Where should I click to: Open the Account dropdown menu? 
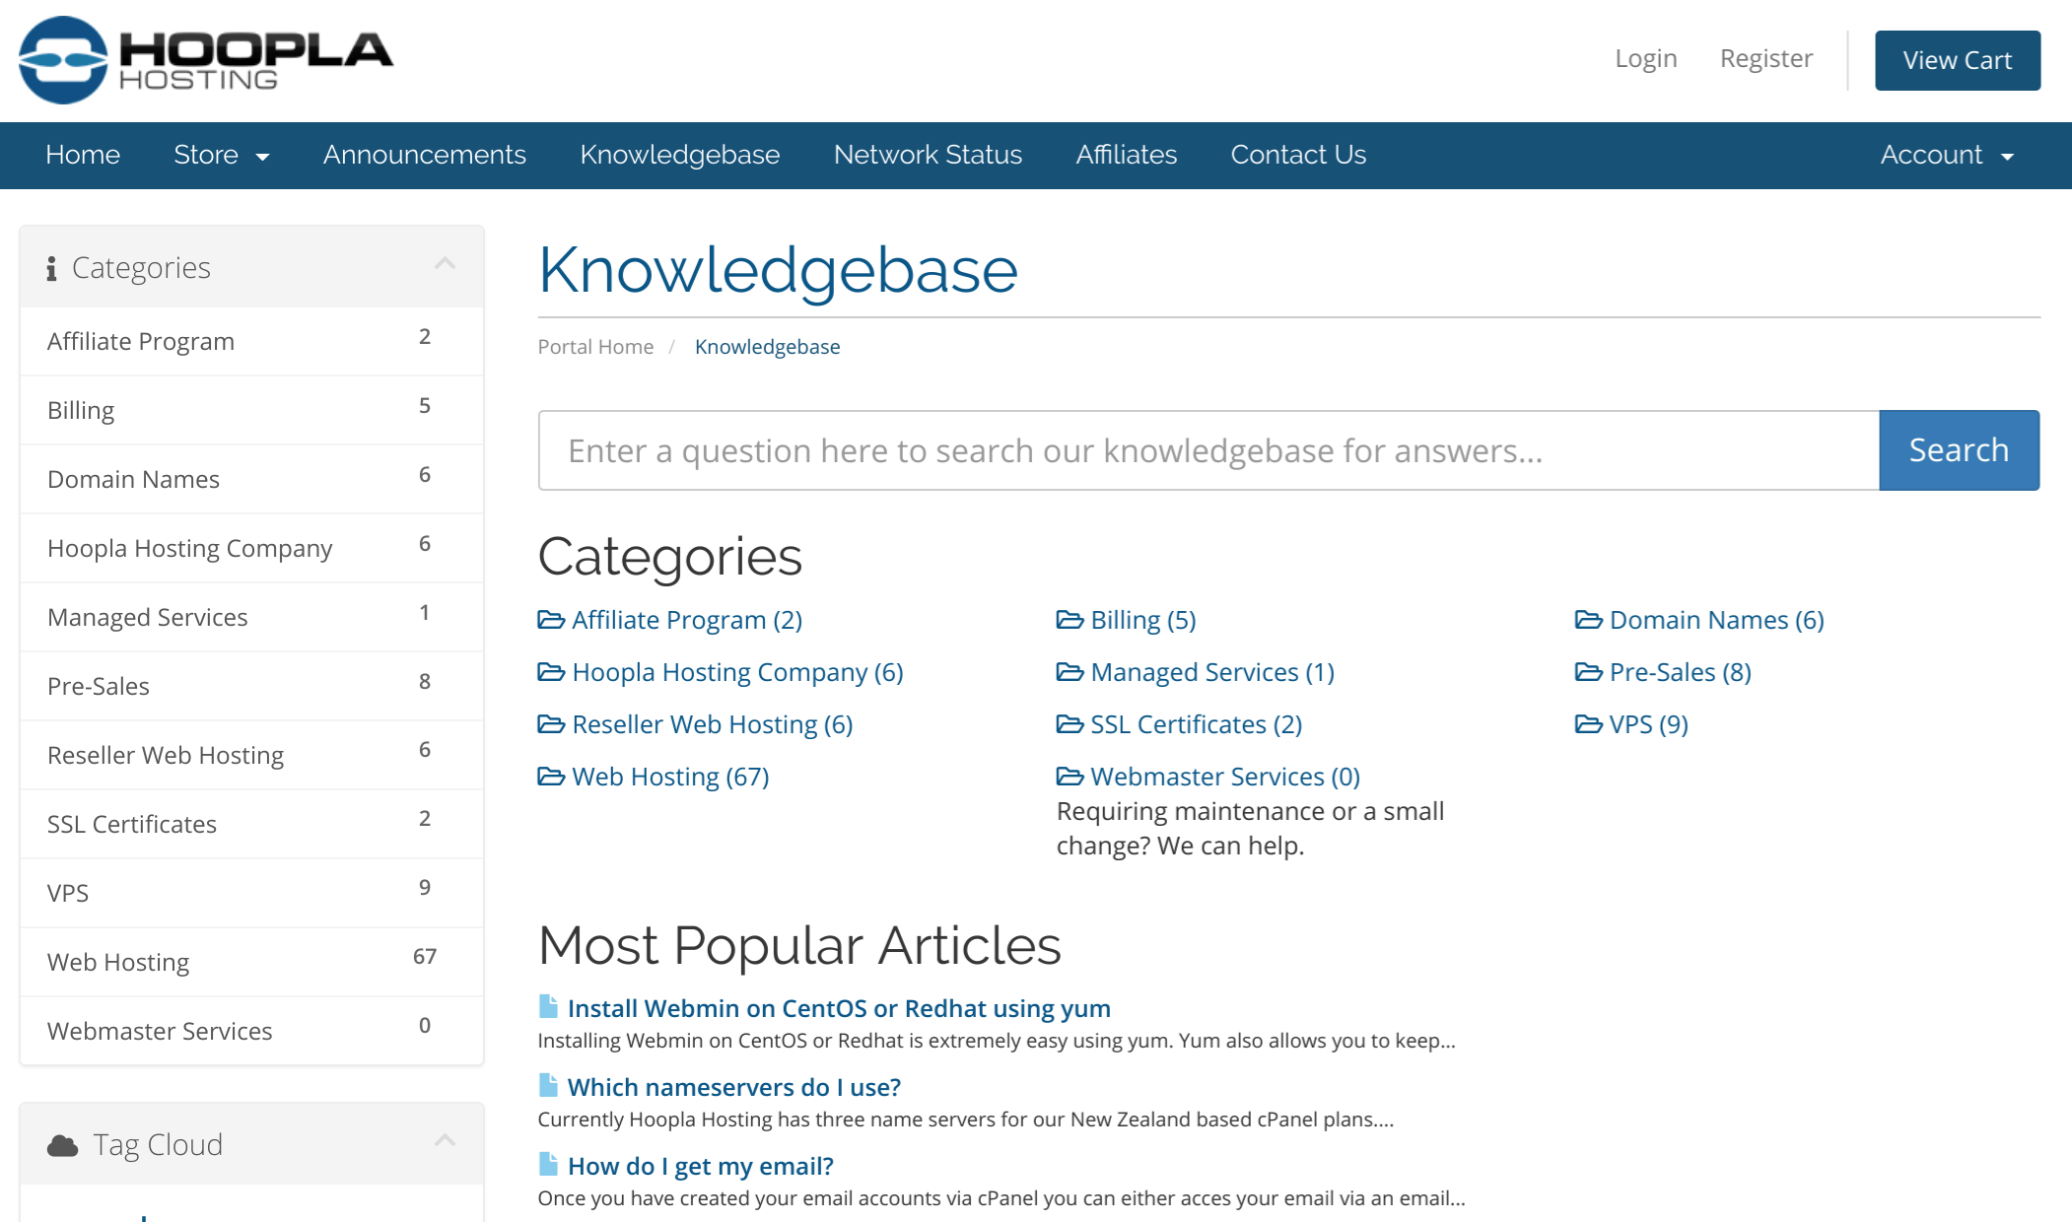coord(1947,155)
